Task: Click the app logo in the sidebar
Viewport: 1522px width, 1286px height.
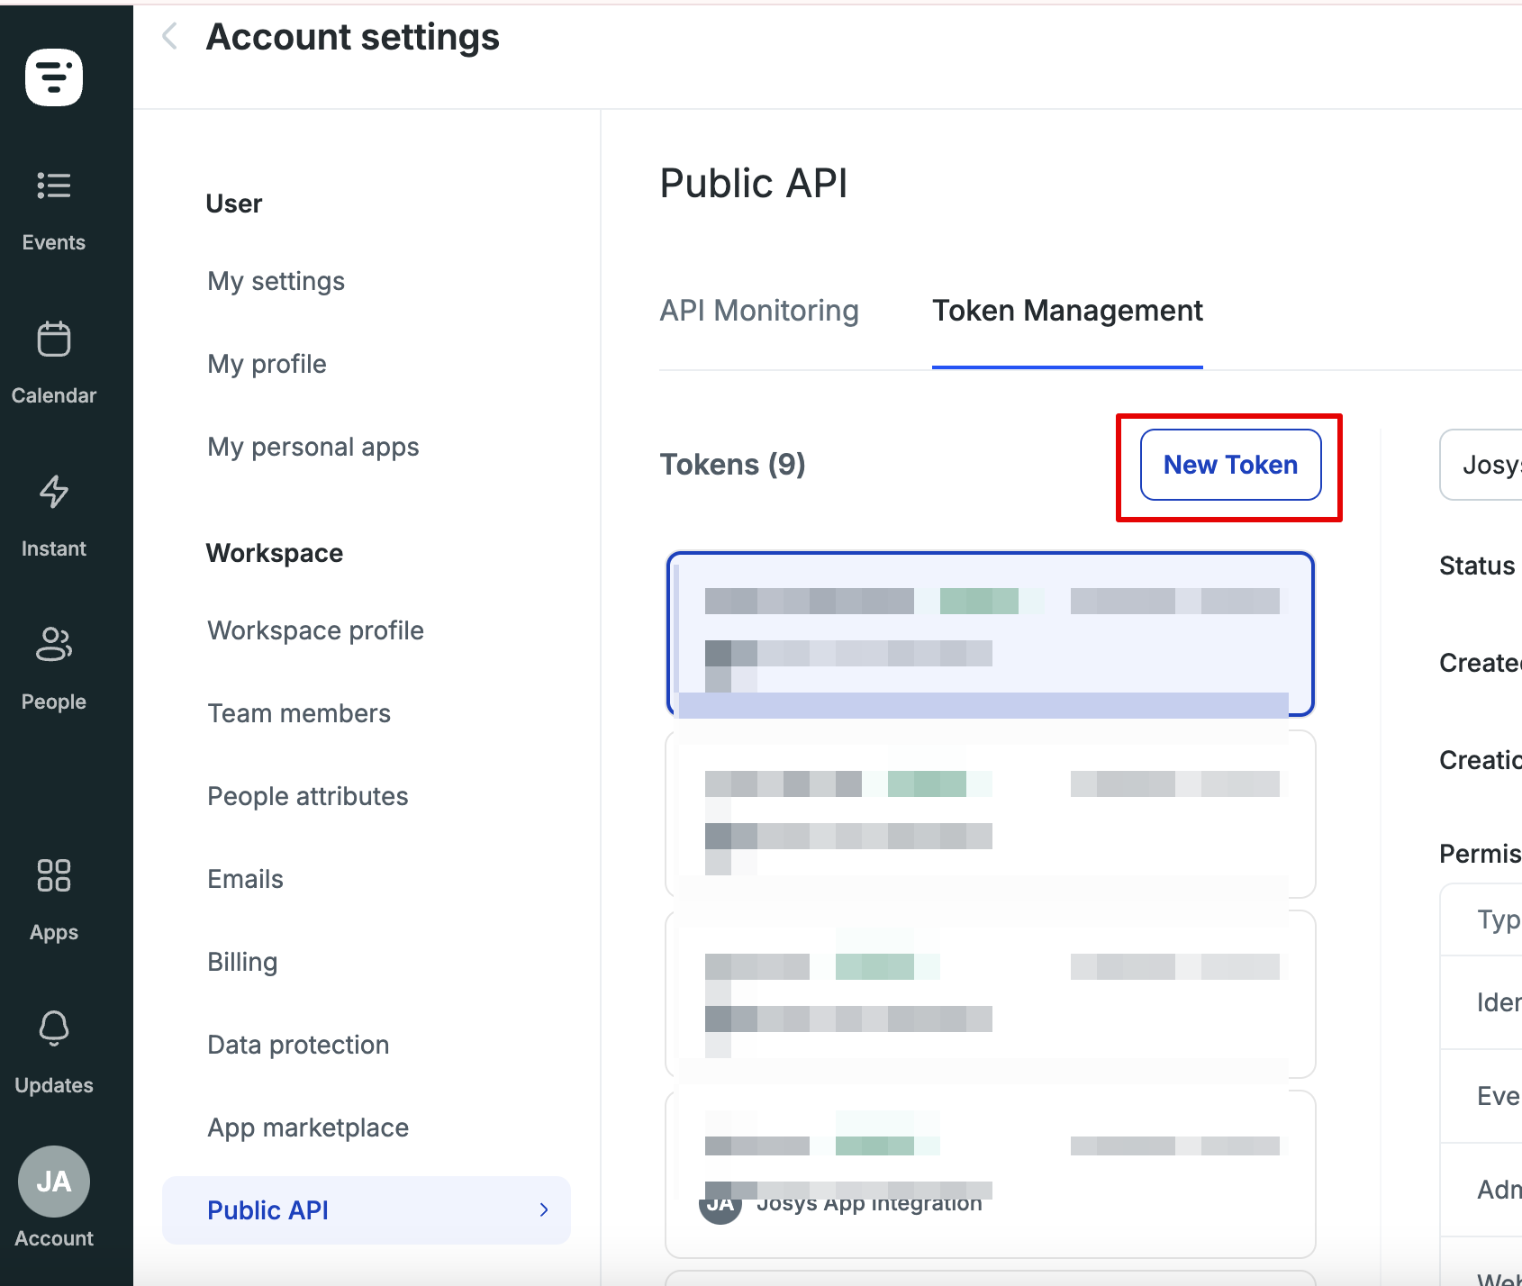Action: [54, 77]
